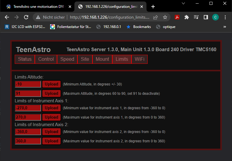Upload minimum value for instrument axis 2
The height and width of the screenshot is (161, 232).
point(52,132)
